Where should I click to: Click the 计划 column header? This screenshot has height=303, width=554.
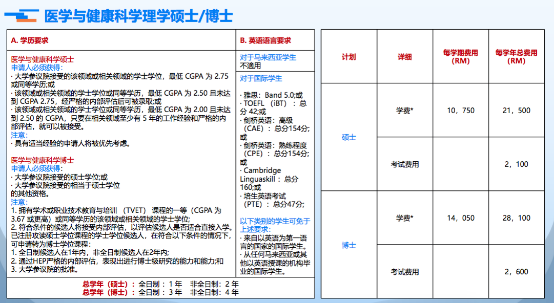coord(348,57)
